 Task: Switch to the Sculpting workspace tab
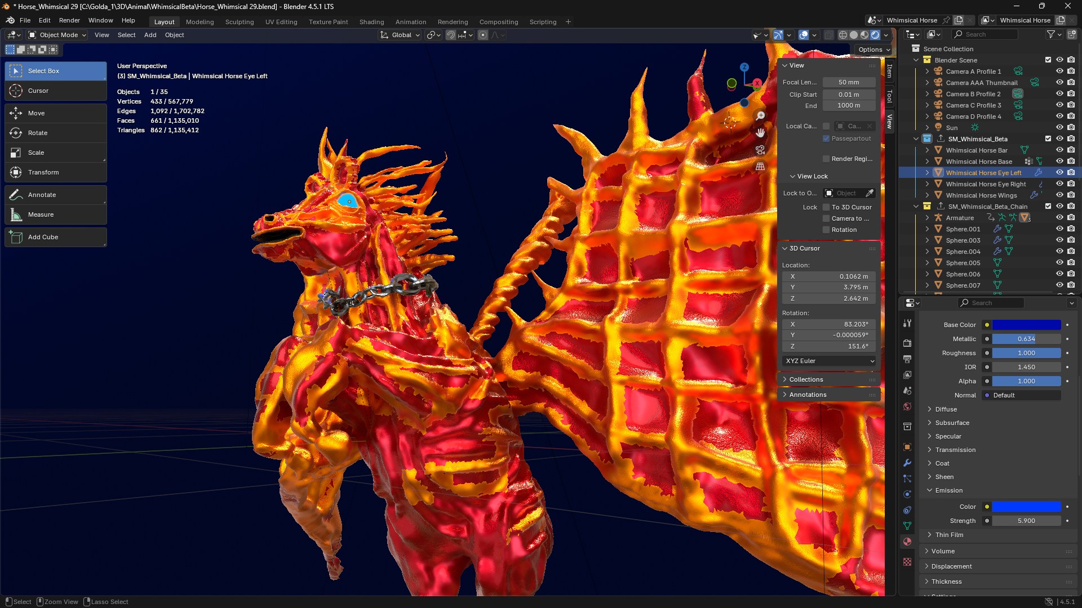click(240, 22)
